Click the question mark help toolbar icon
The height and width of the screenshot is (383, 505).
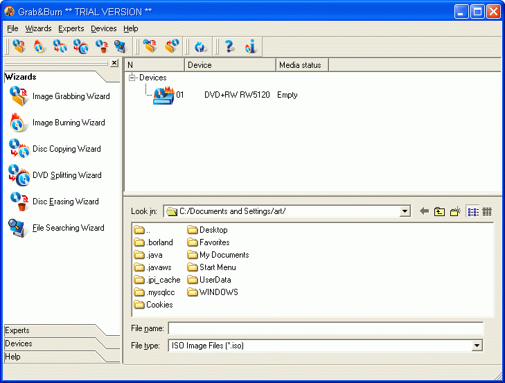click(x=229, y=46)
